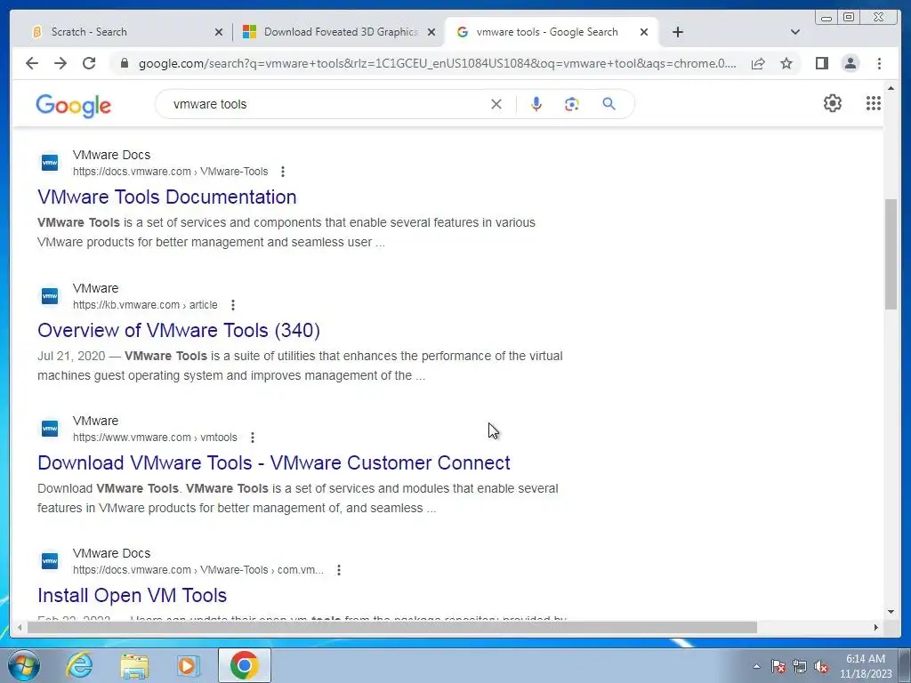The width and height of the screenshot is (911, 683).
Task: Open muted volume tray icon
Action: click(821, 667)
